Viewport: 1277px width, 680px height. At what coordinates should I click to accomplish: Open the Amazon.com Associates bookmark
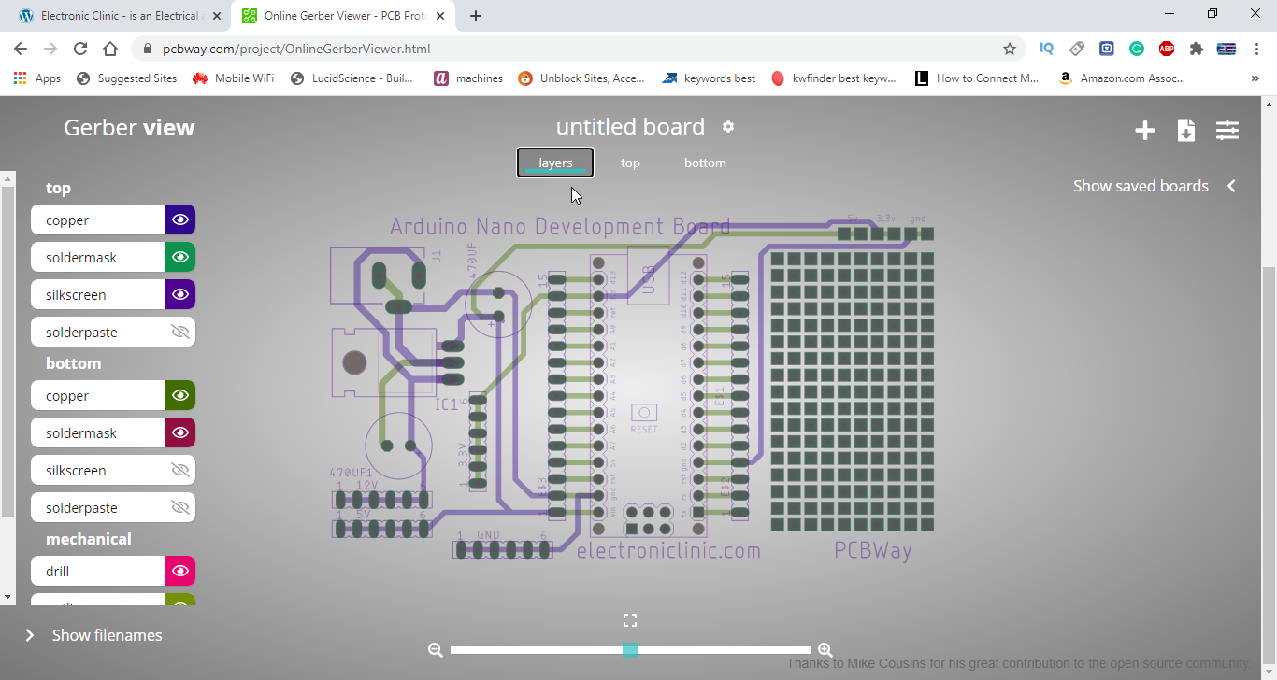click(1122, 78)
